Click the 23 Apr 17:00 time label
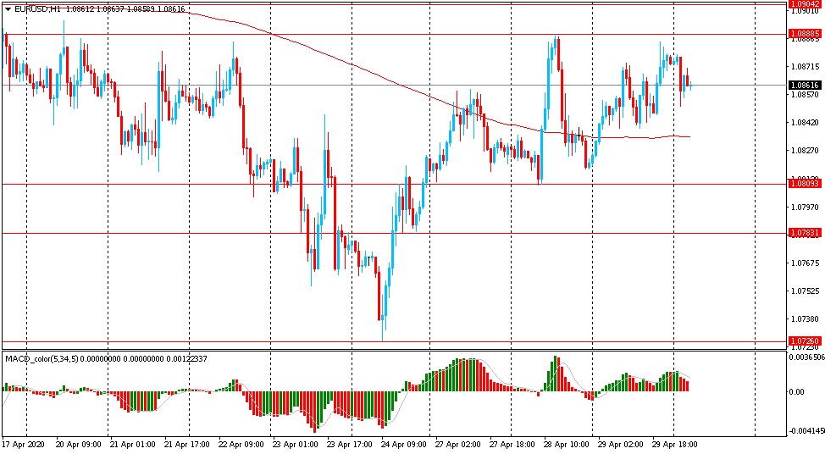 (349, 445)
